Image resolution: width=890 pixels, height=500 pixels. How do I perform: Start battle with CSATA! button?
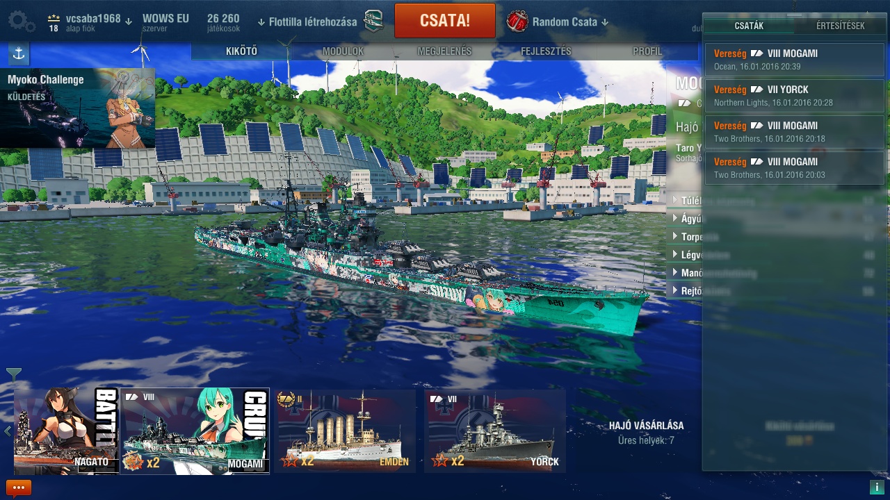click(x=445, y=21)
